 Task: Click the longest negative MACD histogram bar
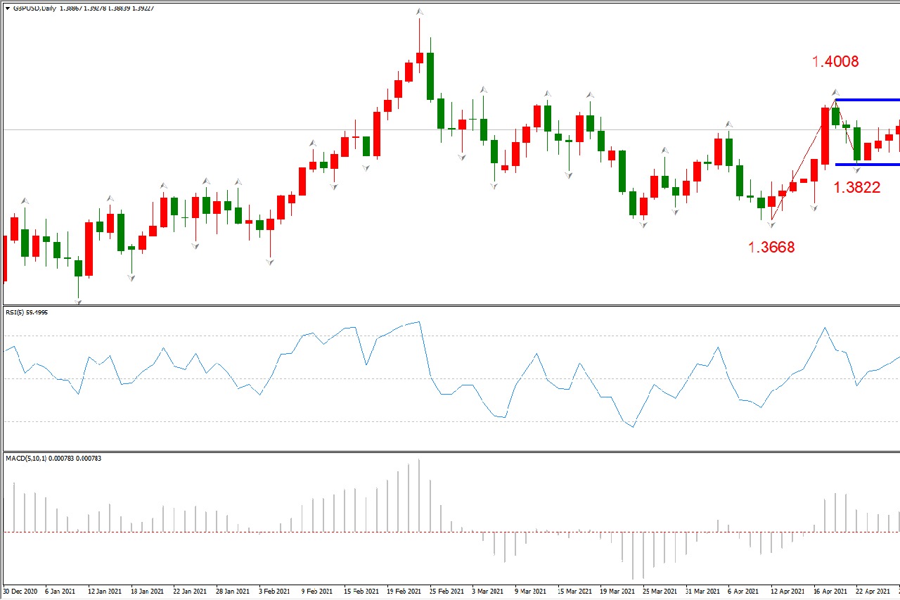633,555
